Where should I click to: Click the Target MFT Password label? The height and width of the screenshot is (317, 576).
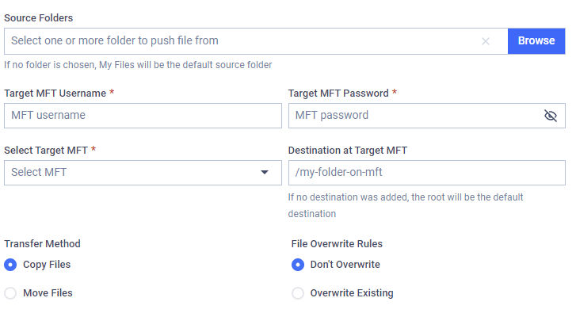pos(338,94)
